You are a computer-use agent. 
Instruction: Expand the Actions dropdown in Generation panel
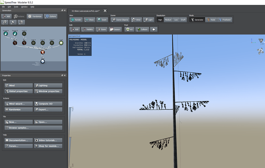[x=19, y=16]
